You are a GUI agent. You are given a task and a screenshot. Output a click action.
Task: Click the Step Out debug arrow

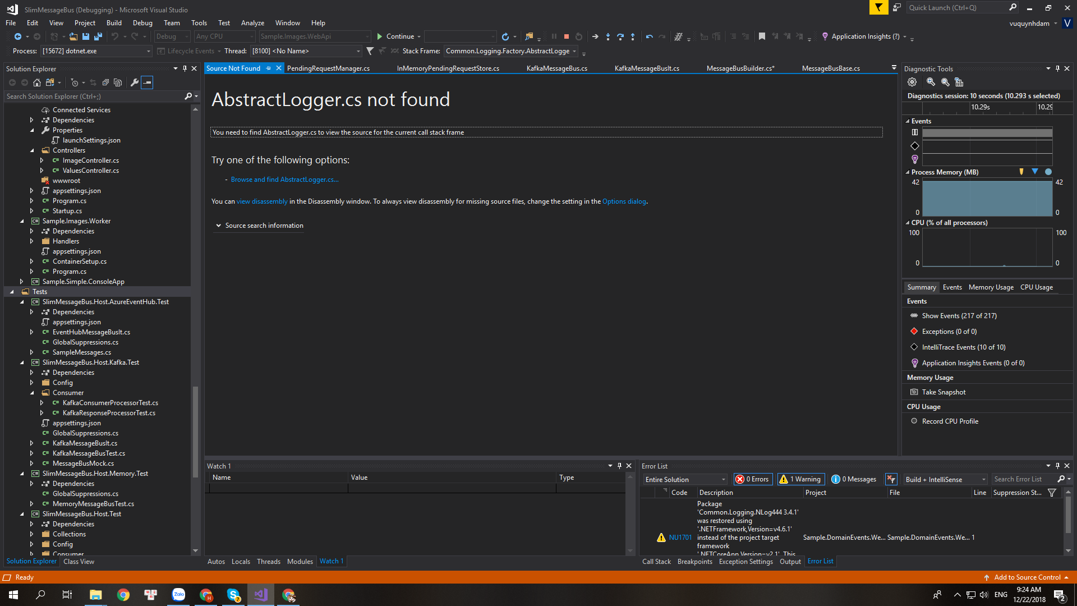pyautogui.click(x=633, y=36)
